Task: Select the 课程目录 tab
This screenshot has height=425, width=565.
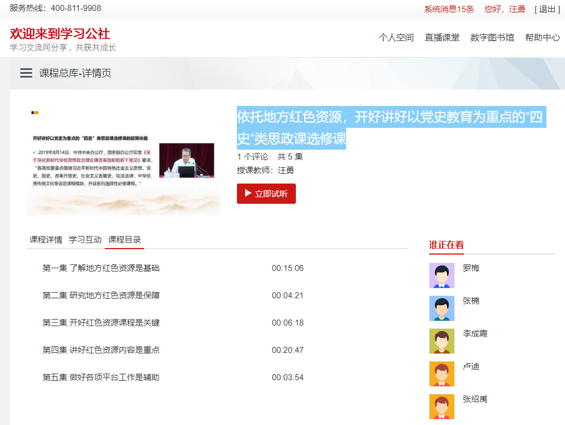Action: pyautogui.click(x=124, y=239)
